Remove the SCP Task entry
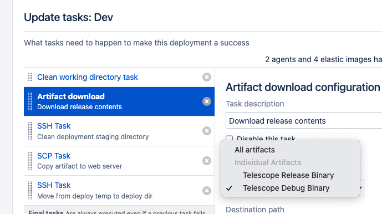 207,161
